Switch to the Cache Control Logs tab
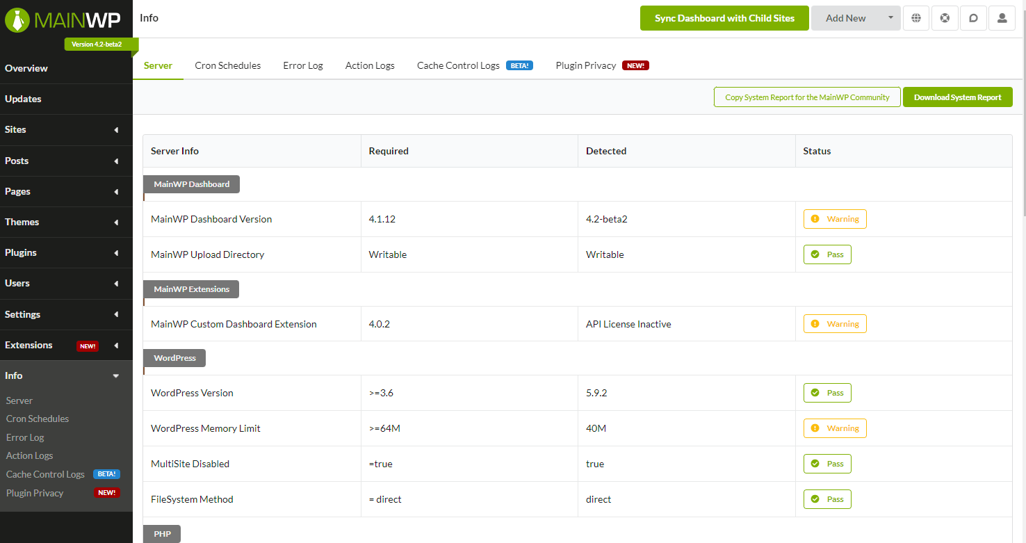This screenshot has height=543, width=1026. (x=475, y=65)
